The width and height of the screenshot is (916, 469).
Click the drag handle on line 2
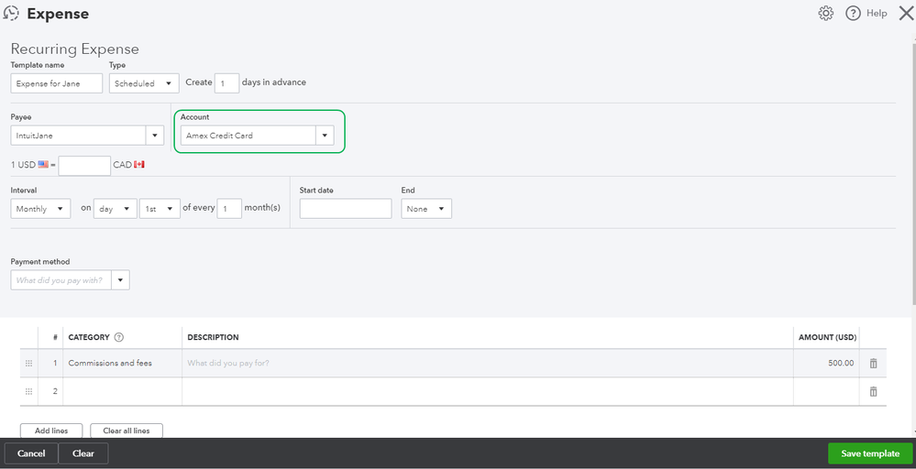click(28, 392)
